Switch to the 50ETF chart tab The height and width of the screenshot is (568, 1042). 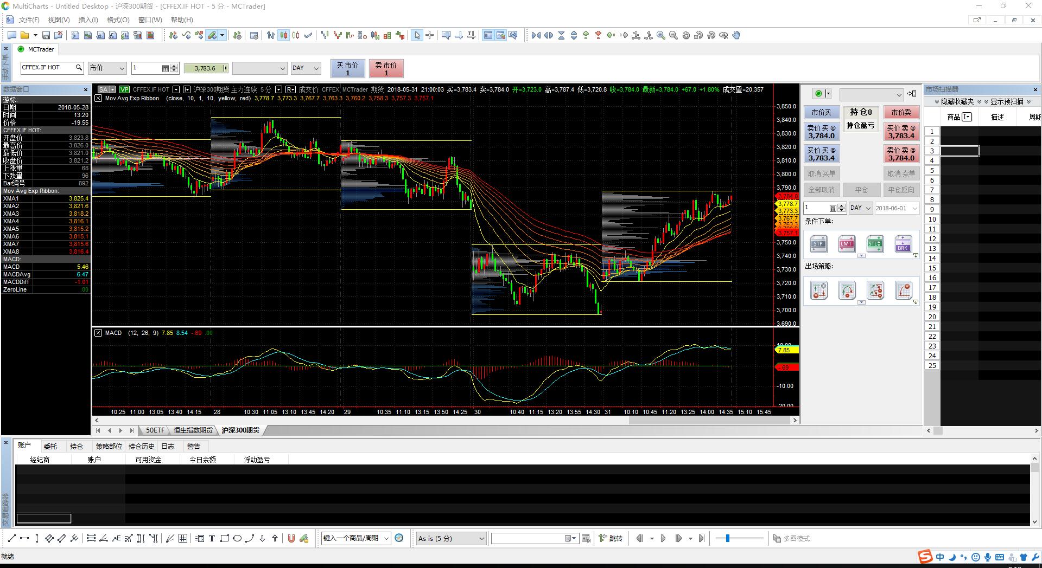[x=155, y=430]
